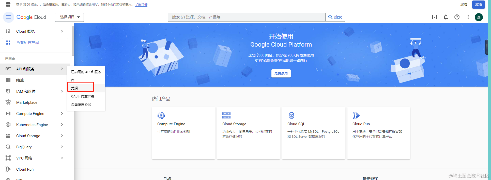Viewport: 491px width, 180px height.
Task: Expand the BigQuery submenu arrow
Action: click(62, 147)
